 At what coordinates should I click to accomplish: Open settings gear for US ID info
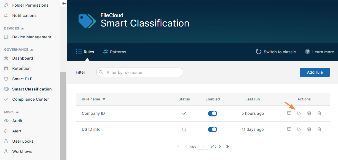(309, 129)
